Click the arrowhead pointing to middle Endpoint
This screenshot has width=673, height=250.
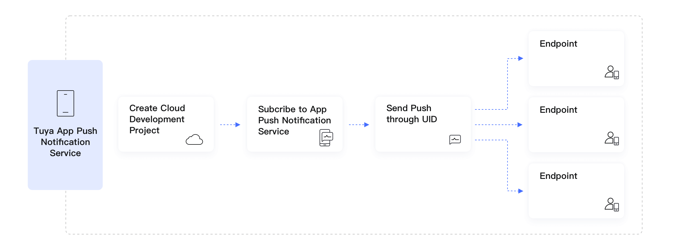[x=520, y=125]
